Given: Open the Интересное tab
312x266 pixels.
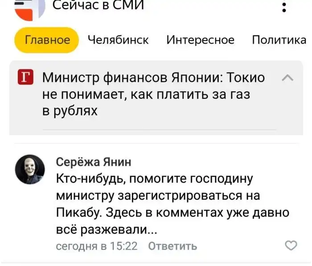Looking at the screenshot, I should [x=200, y=40].
